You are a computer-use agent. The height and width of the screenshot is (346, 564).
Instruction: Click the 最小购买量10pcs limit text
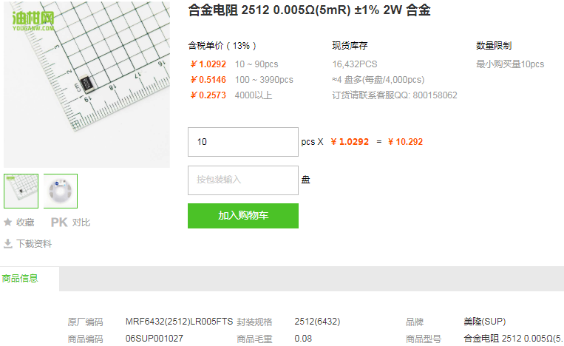click(510, 64)
